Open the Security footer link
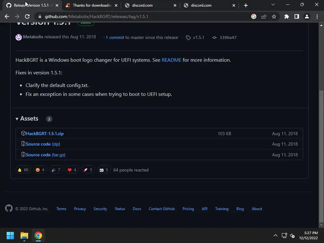This screenshot has height=243, width=324. coord(100,209)
